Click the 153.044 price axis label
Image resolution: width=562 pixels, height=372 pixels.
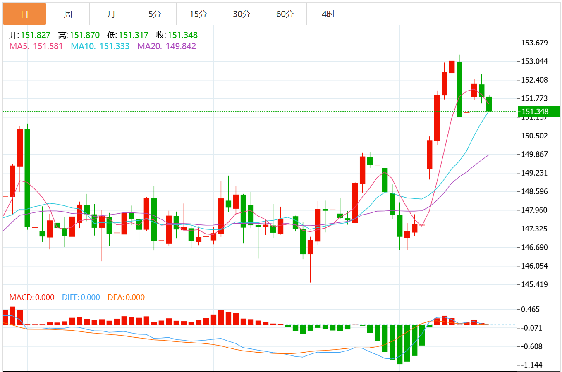(534, 61)
